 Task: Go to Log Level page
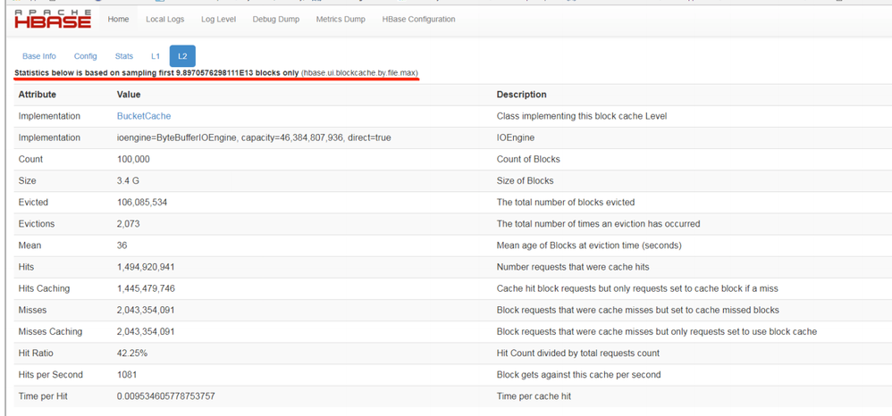point(218,20)
